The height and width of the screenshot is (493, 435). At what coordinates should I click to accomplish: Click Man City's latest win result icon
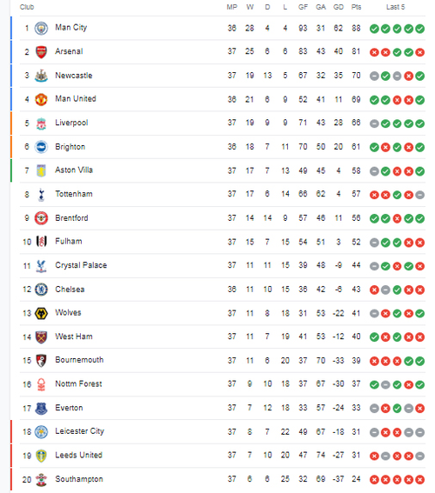click(x=420, y=29)
